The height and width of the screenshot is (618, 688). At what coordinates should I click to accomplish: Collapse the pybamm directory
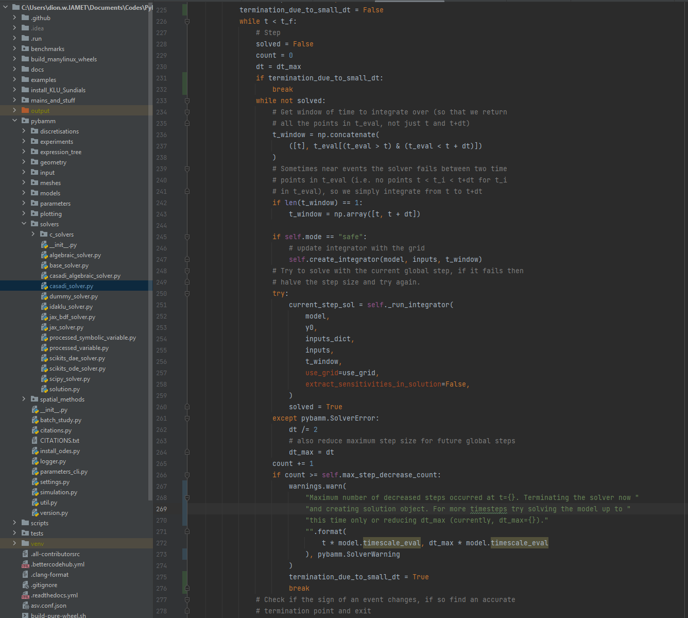click(x=14, y=121)
